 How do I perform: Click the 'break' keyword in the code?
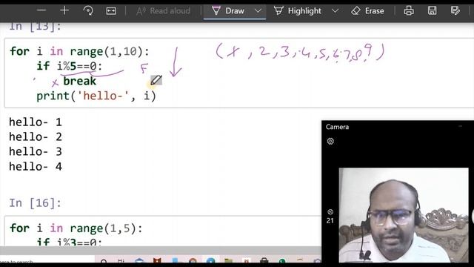click(79, 81)
